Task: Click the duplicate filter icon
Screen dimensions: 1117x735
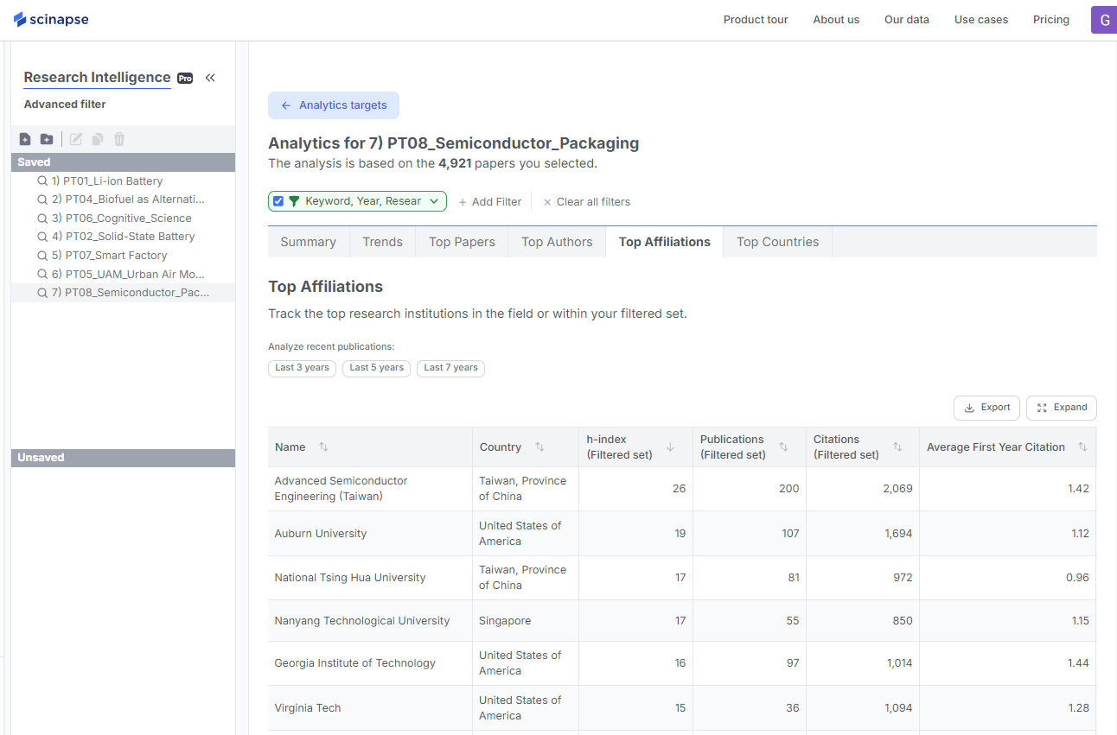Action: click(x=96, y=138)
